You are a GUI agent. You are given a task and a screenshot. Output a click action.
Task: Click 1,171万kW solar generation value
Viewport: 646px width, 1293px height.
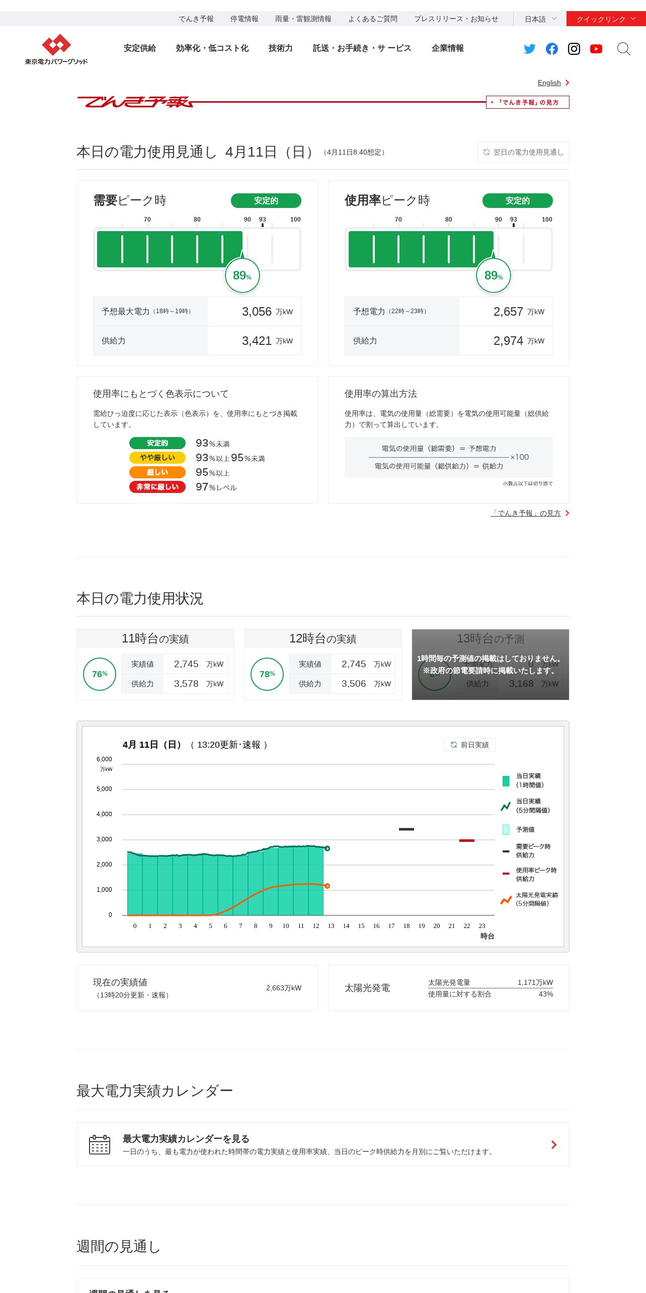click(535, 982)
